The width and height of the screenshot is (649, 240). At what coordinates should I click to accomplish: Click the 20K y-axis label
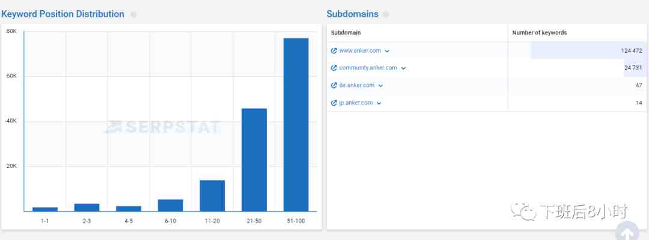11,166
